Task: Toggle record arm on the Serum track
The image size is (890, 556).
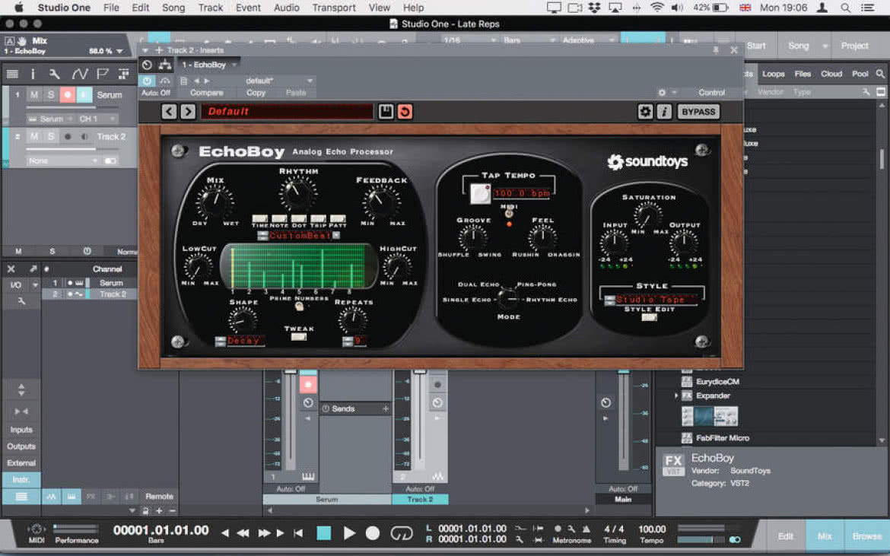Action: pos(68,95)
